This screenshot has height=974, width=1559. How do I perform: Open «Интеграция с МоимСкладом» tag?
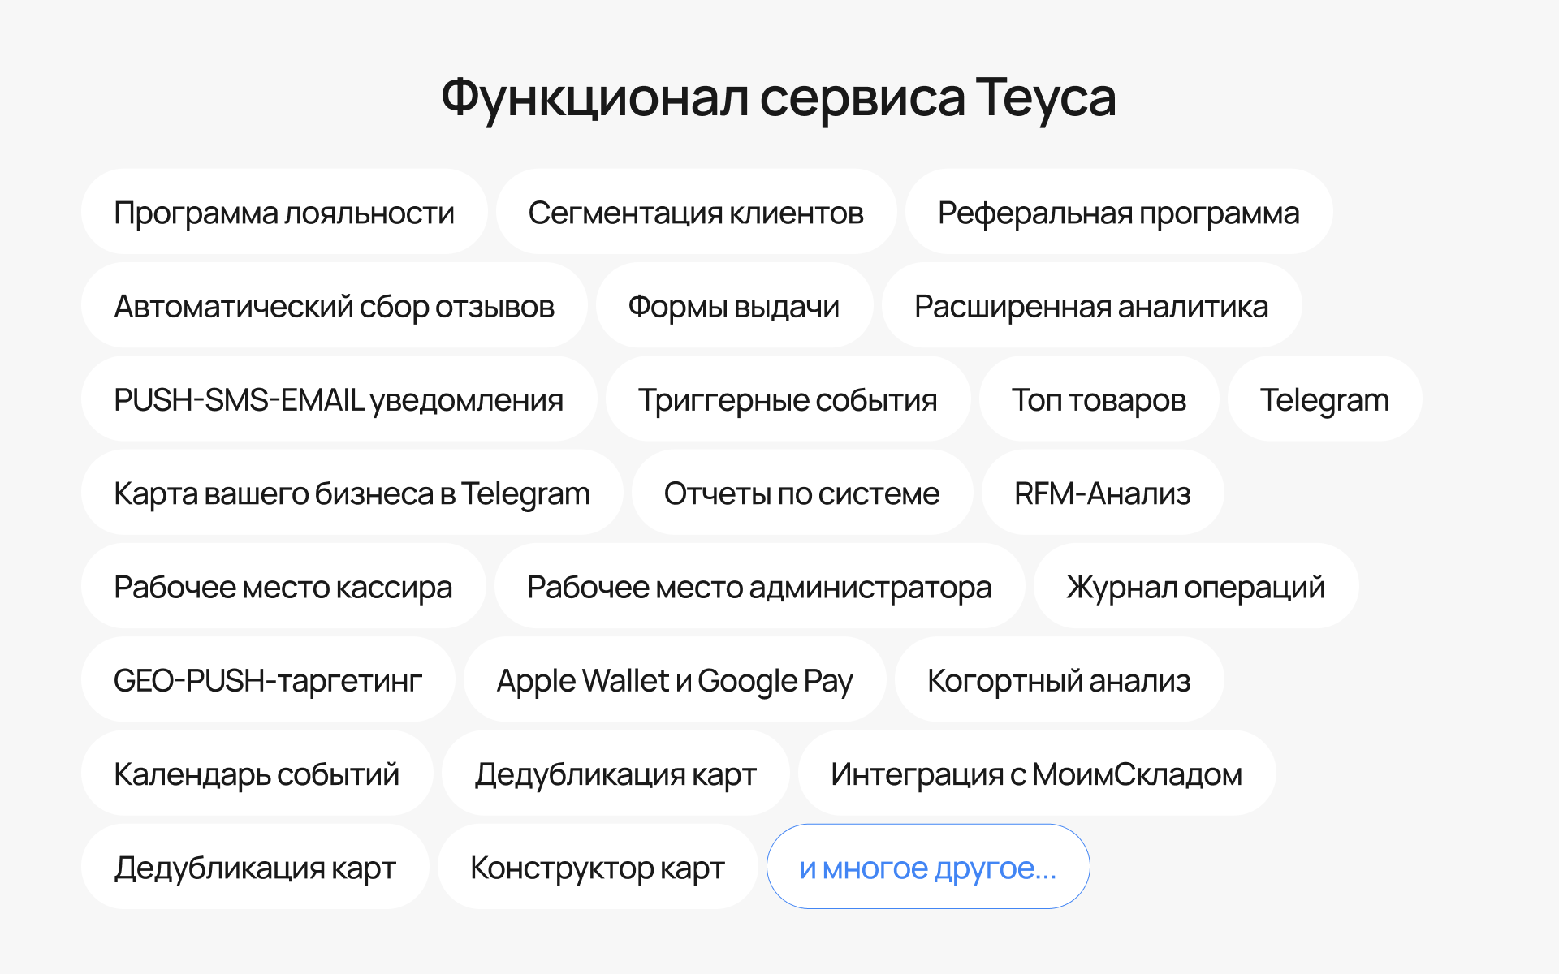(1037, 773)
